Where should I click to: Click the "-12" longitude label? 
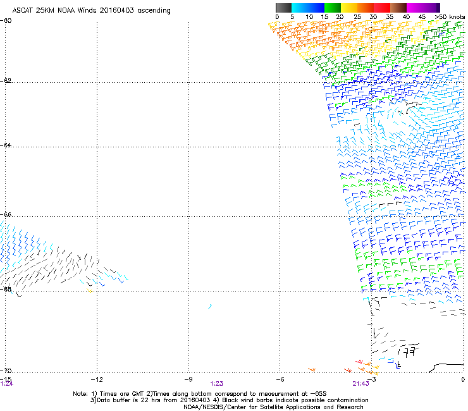pyautogui.click(x=97, y=379)
